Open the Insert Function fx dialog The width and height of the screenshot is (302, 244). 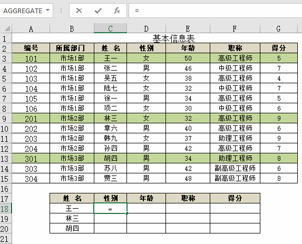coord(116,11)
